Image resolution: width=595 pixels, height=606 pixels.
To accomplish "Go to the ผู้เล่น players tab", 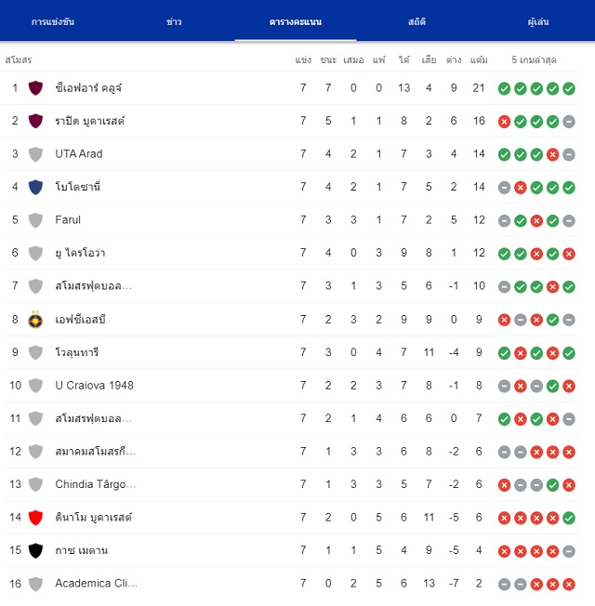I will pyautogui.click(x=538, y=21).
